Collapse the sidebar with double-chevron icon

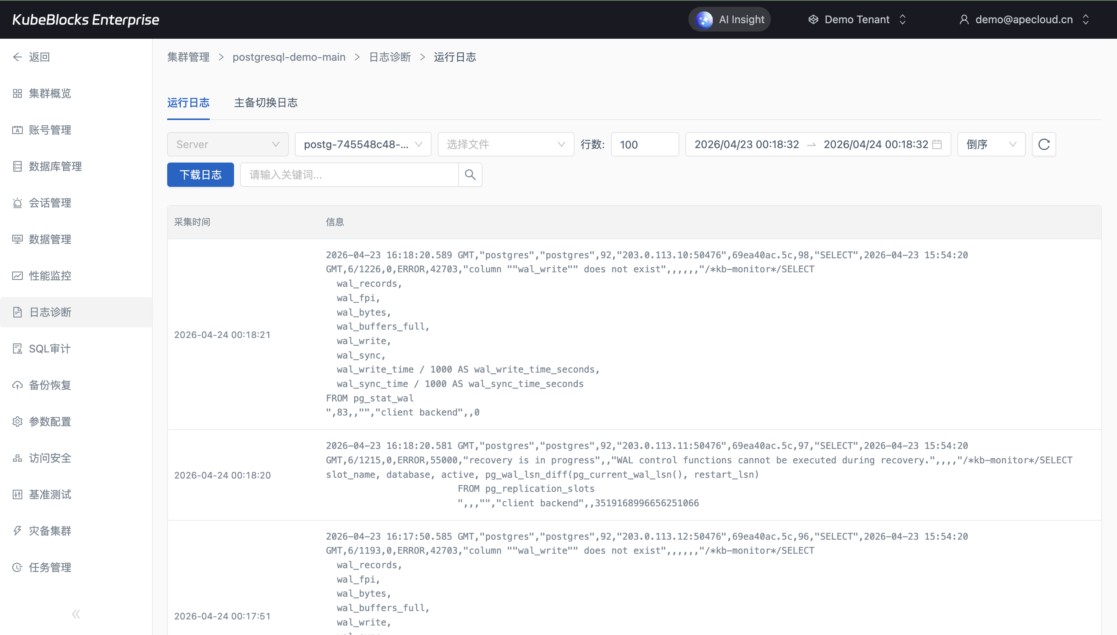76,614
